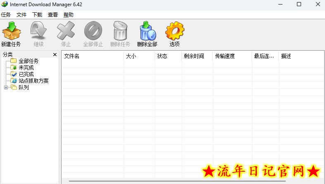Click the 继续 resume icon
This screenshot has width=325, height=184.
click(x=38, y=31)
